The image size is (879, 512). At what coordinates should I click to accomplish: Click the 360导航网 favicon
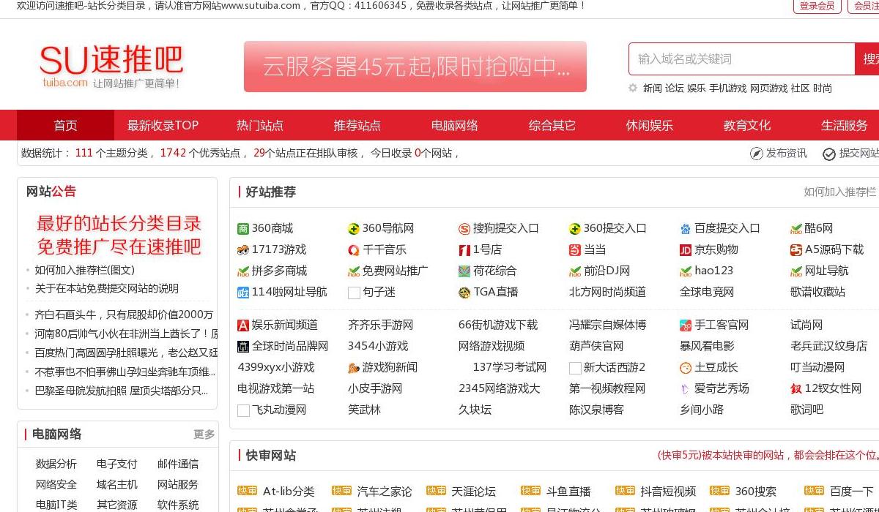coord(354,229)
